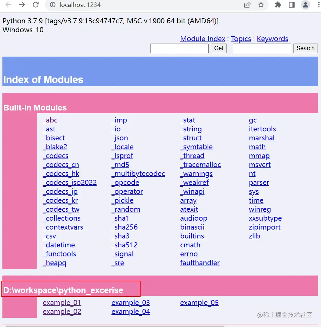
Task: Navigate forward in browser history
Action: [x=21, y=5]
